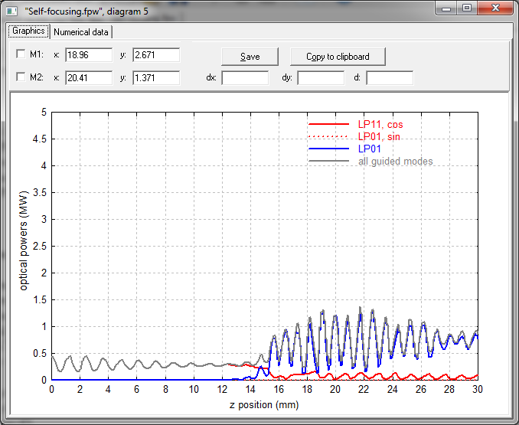Click Copy to clipboard button
This screenshot has width=519, height=425.
338,57
